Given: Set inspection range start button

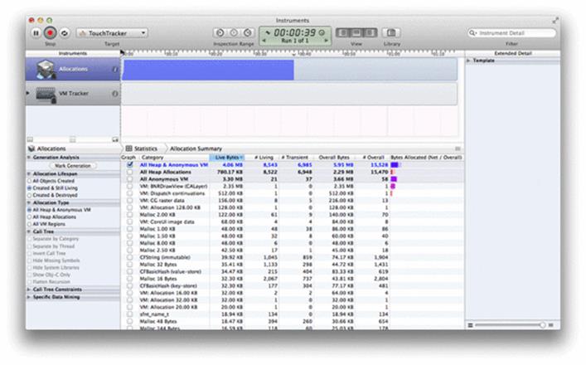Looking at the screenshot, I should tap(220, 33).
